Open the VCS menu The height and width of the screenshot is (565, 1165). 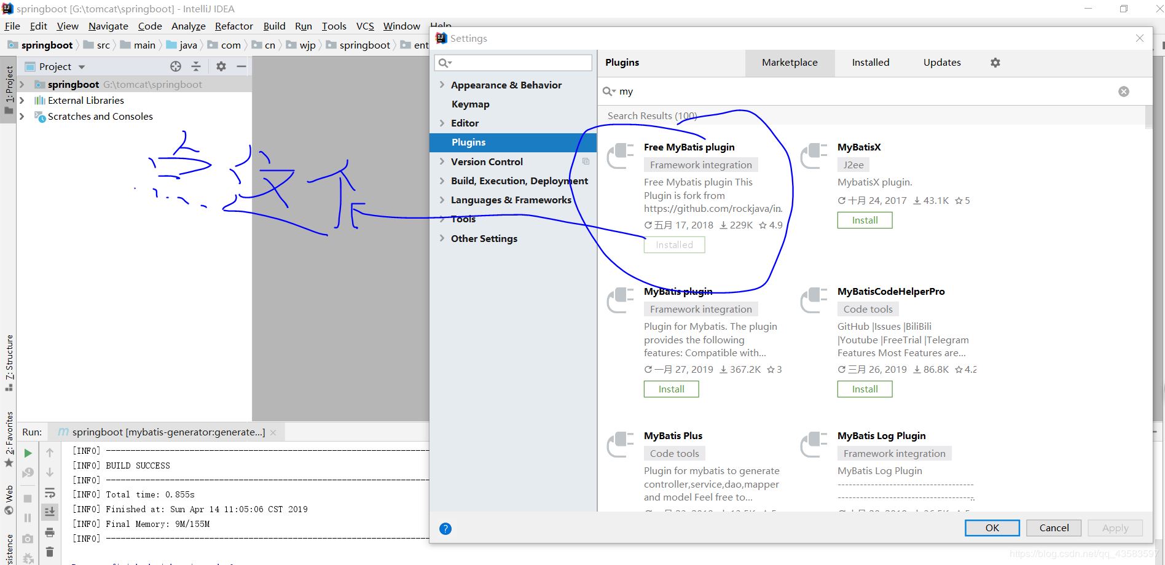point(365,26)
